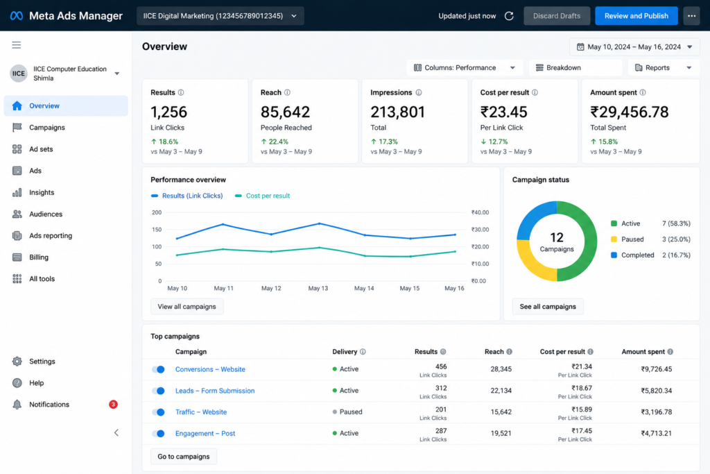Click the info icon beside Amount spent card

coord(643,92)
